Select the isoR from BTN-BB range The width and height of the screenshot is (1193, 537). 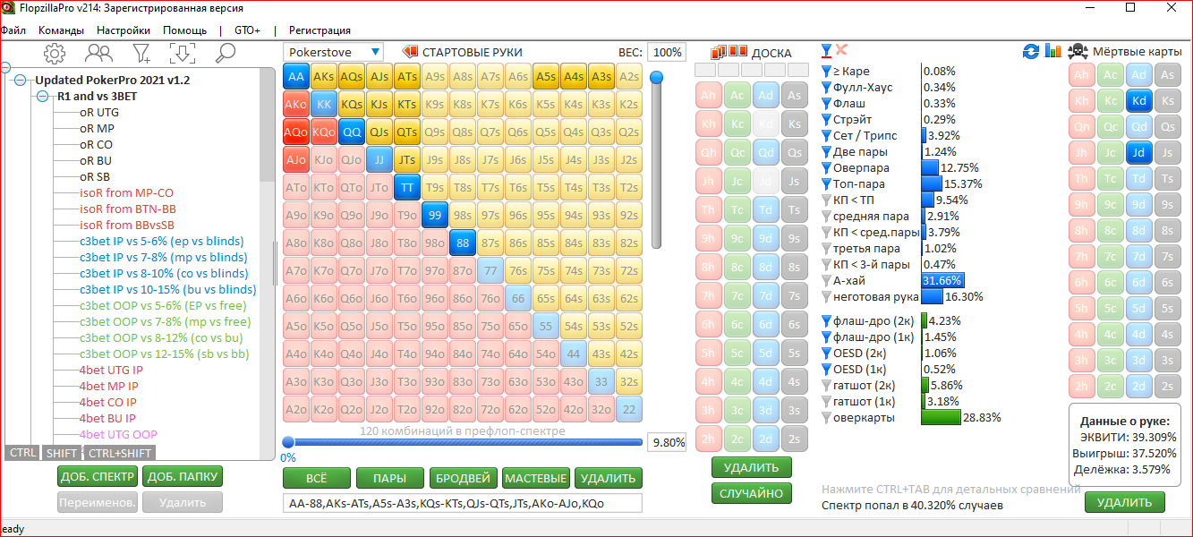(x=128, y=209)
